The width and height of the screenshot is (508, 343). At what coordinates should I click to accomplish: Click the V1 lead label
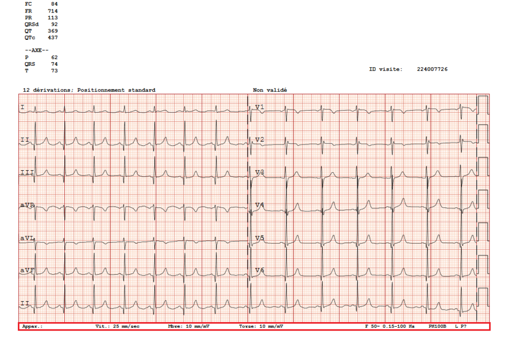(259, 105)
